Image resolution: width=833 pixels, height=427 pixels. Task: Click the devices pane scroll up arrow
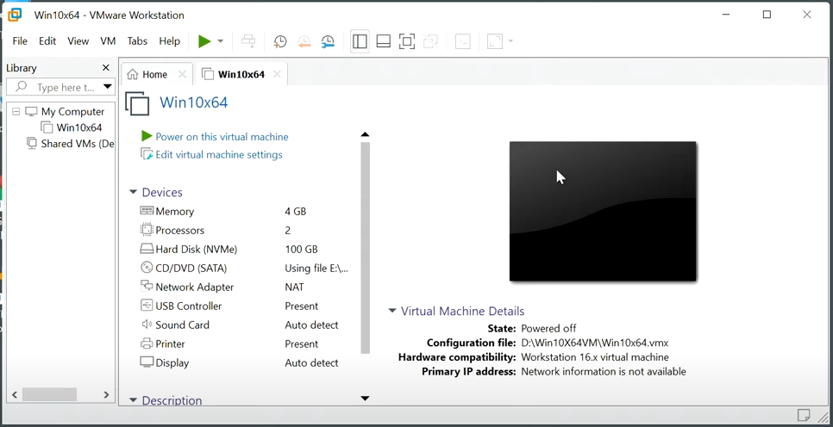365,135
